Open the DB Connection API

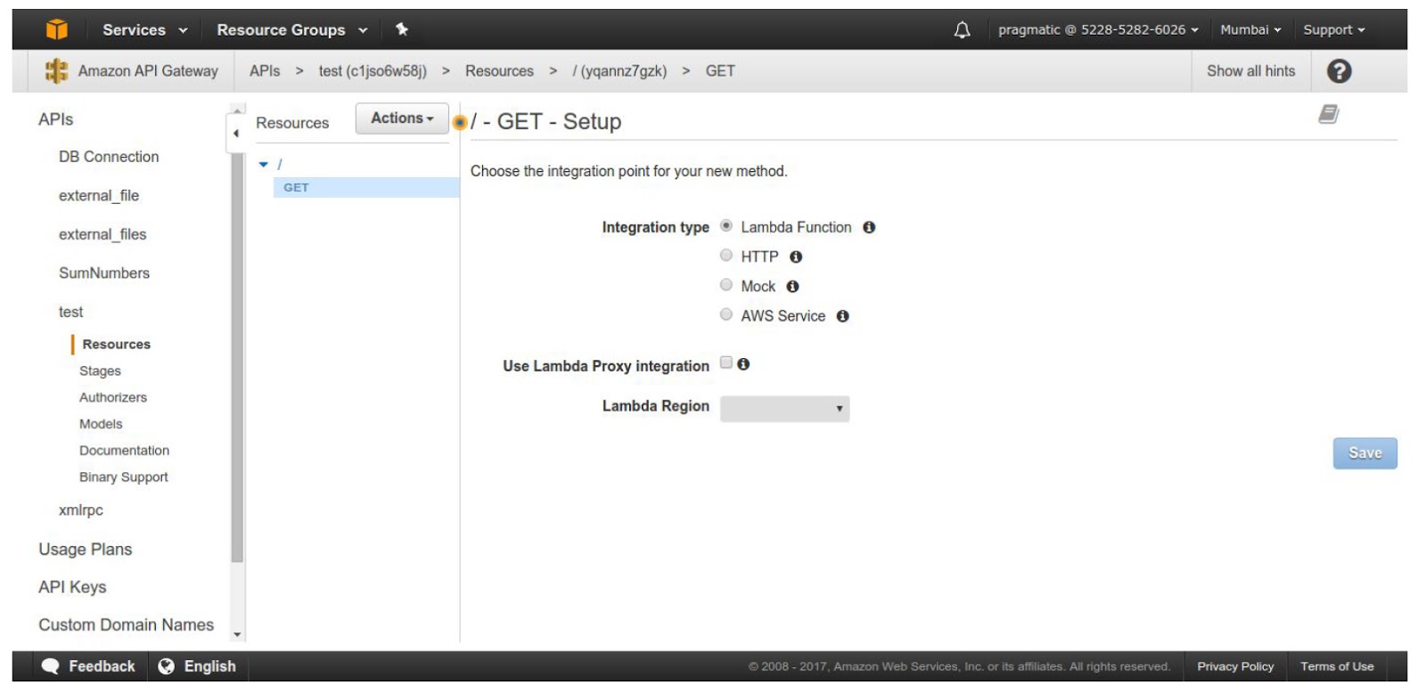[x=109, y=157]
